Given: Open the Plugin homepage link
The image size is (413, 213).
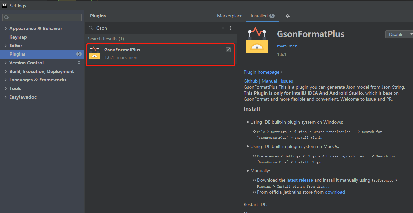Looking at the screenshot, I should point(263,72).
